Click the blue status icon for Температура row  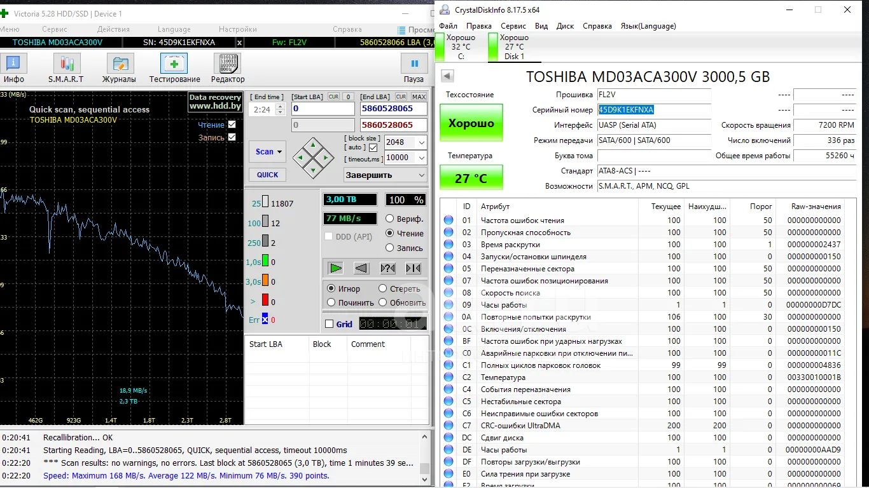448,377
